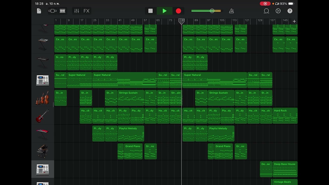Open the Loop Browser
Viewport: 329px width, 185px height.
click(x=266, y=11)
